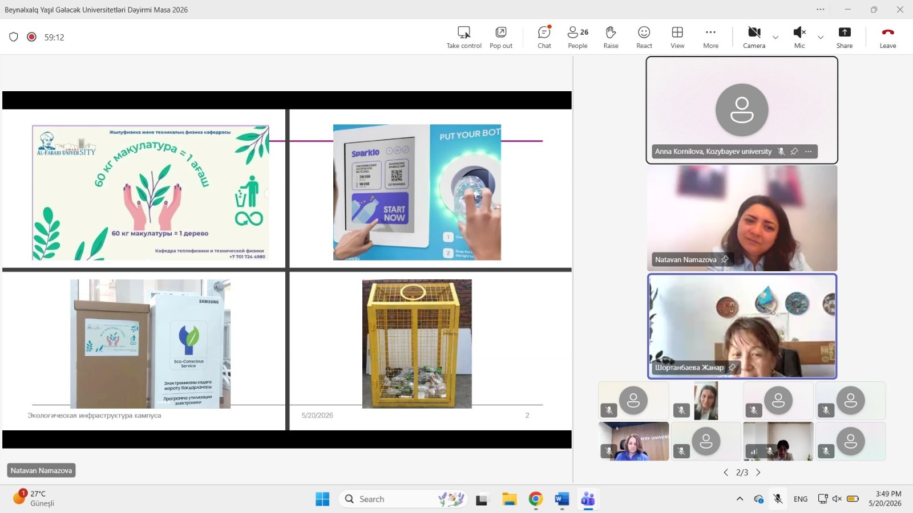
Task: Turn on the Camera
Action: click(x=754, y=38)
